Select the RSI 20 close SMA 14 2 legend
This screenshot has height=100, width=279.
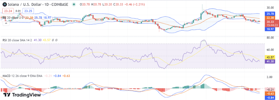[x=17, y=40]
